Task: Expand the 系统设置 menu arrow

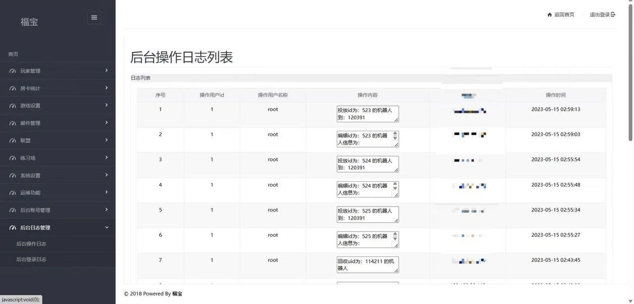Action: [106, 175]
